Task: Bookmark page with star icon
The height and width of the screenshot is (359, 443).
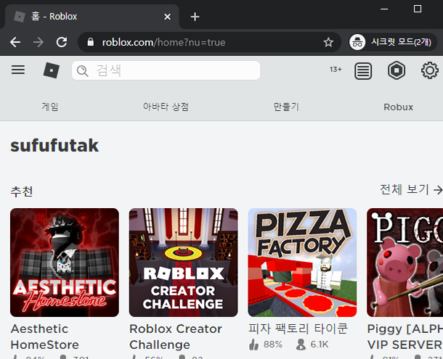Action: point(328,42)
